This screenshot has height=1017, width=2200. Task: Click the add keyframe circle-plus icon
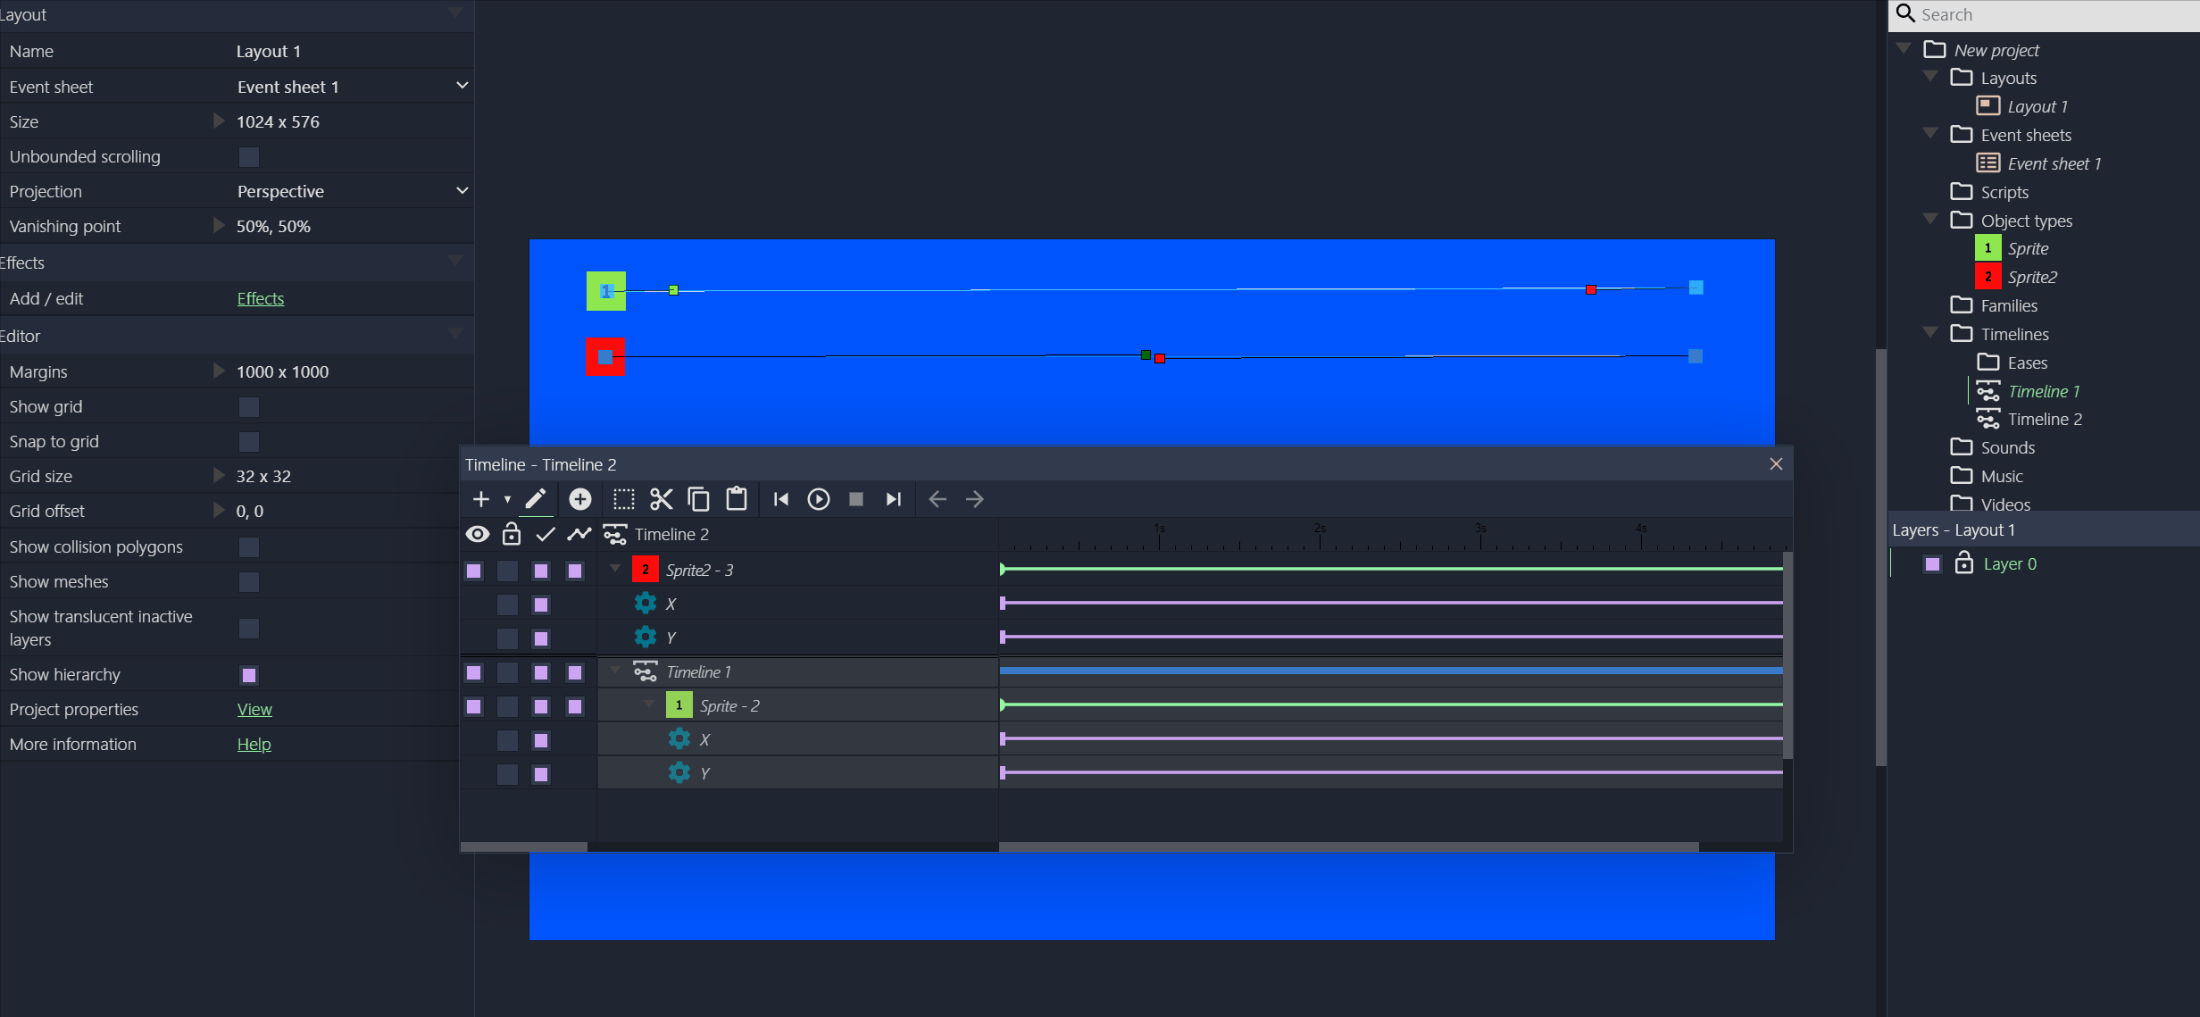[580, 499]
